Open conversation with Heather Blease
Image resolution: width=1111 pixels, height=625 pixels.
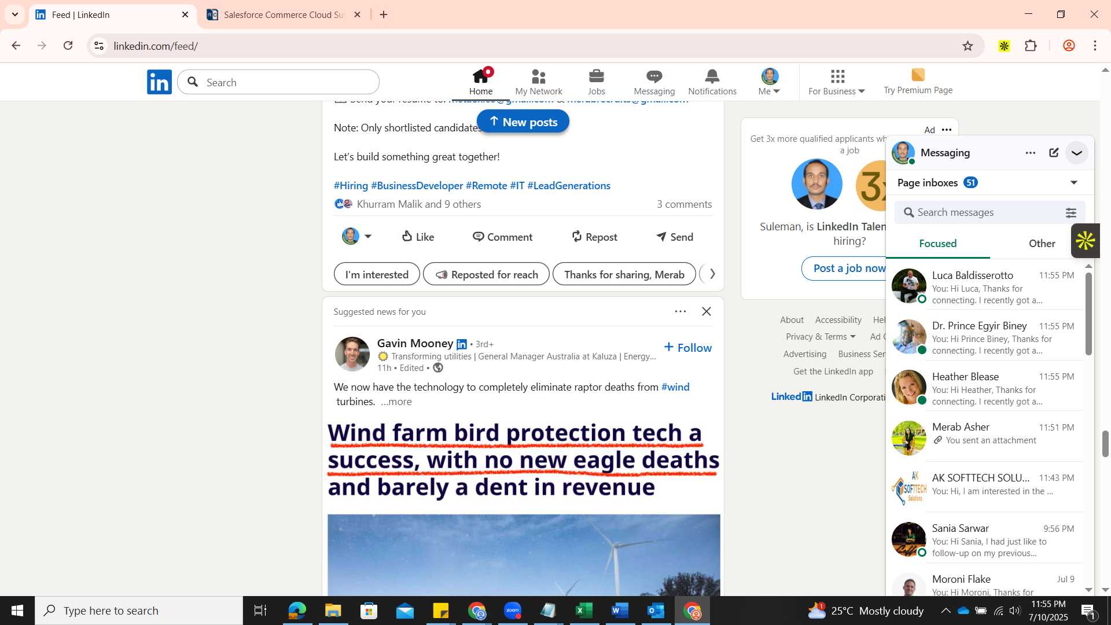coord(985,388)
